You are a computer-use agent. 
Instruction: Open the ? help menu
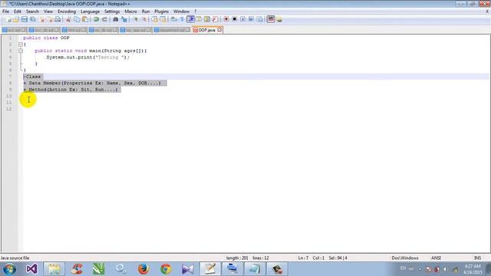(x=196, y=11)
